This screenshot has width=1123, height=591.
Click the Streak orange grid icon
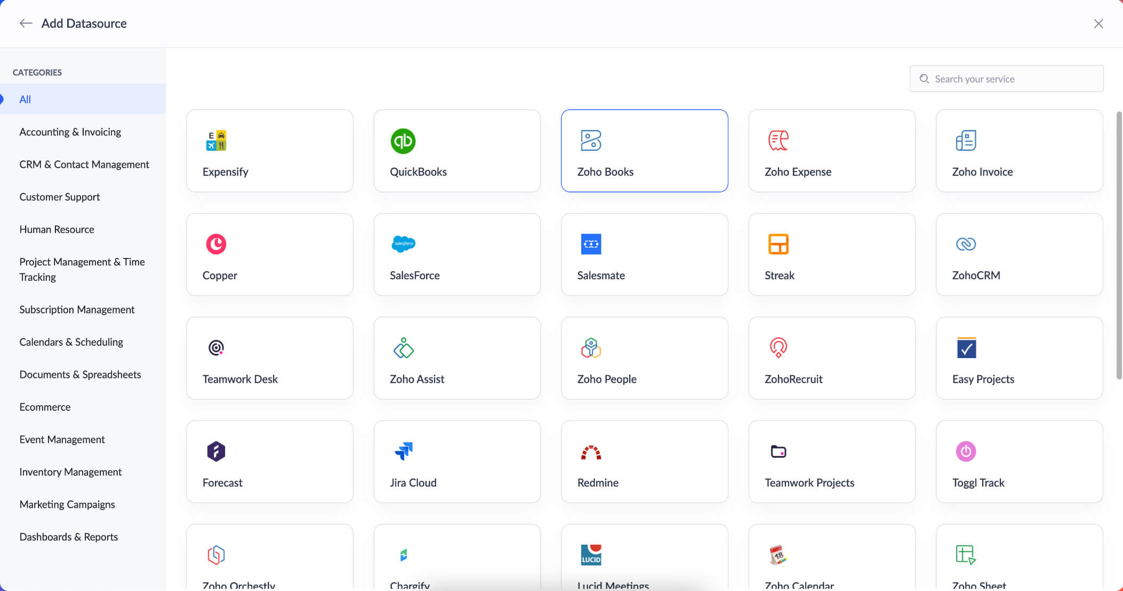(x=778, y=244)
